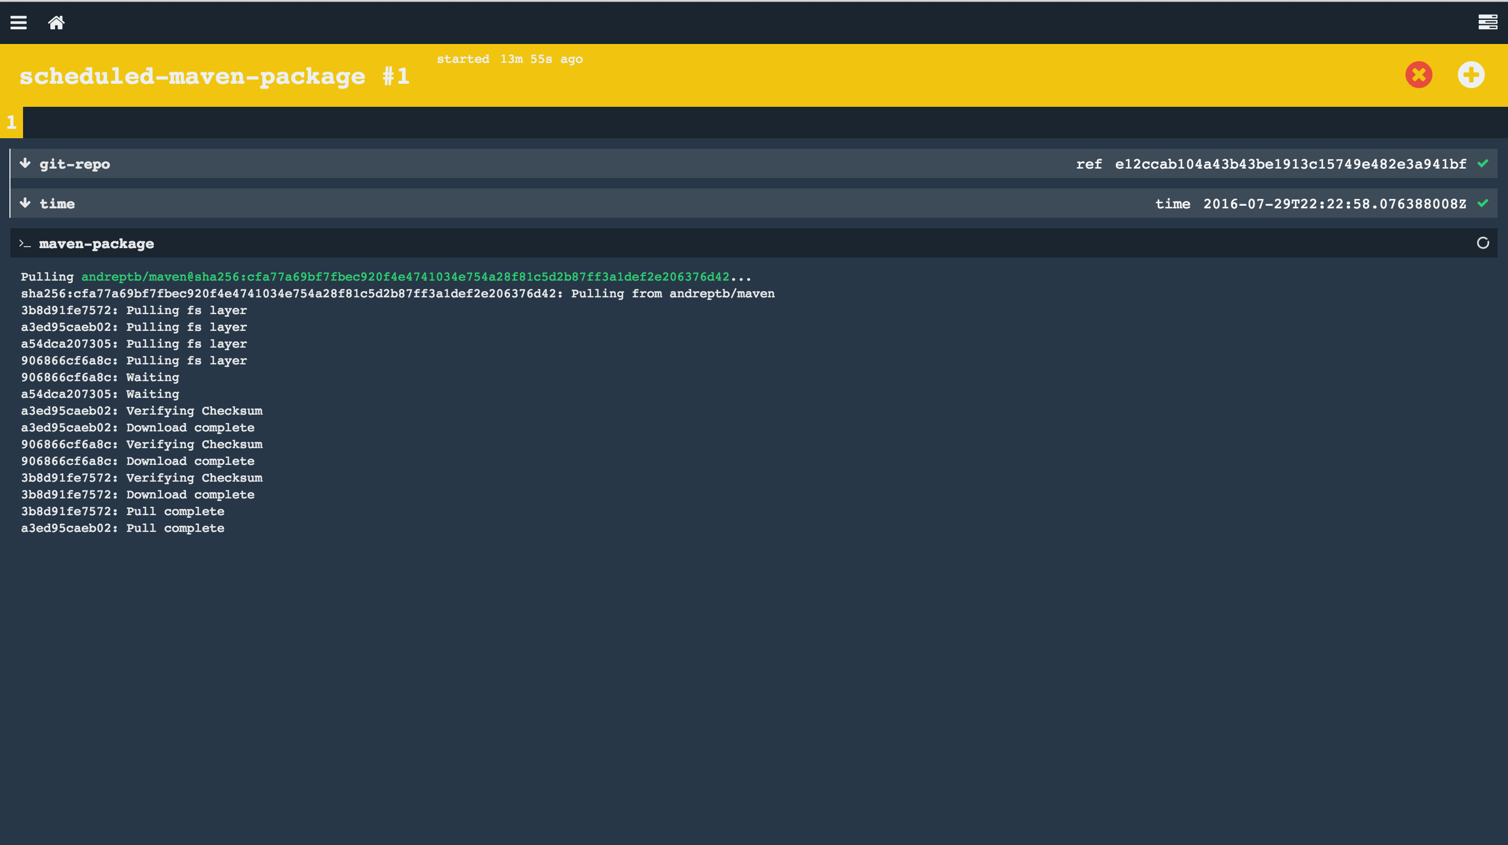Click git-repo green checkmark status
Screen dimensions: 1508x845
[x=1483, y=163]
